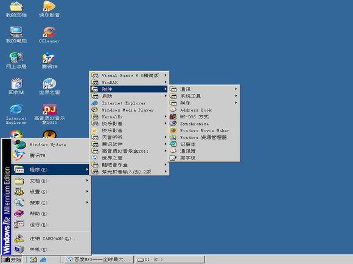
Task: Launch 世界之窗 from programs menu
Action: (129, 158)
